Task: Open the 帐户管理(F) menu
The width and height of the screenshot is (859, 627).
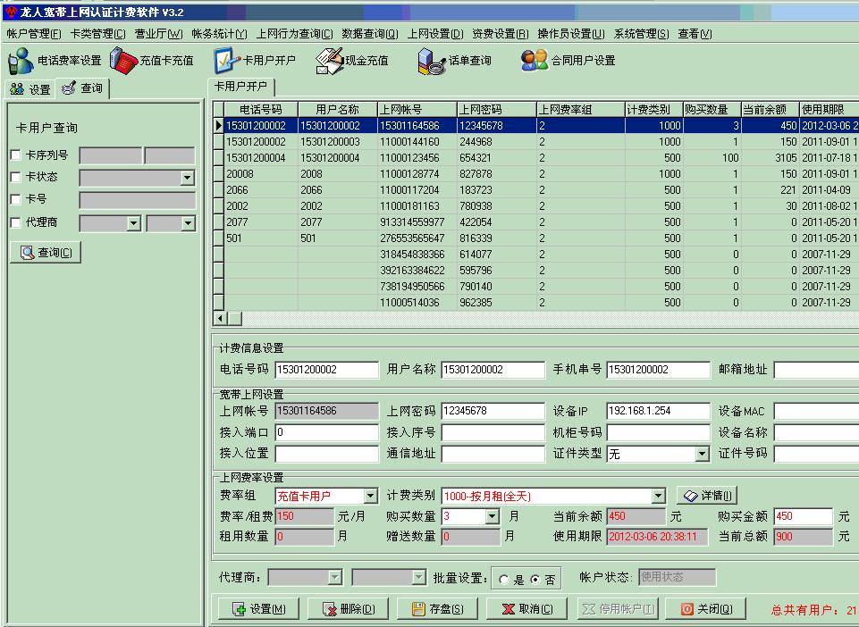Action: click(x=34, y=34)
